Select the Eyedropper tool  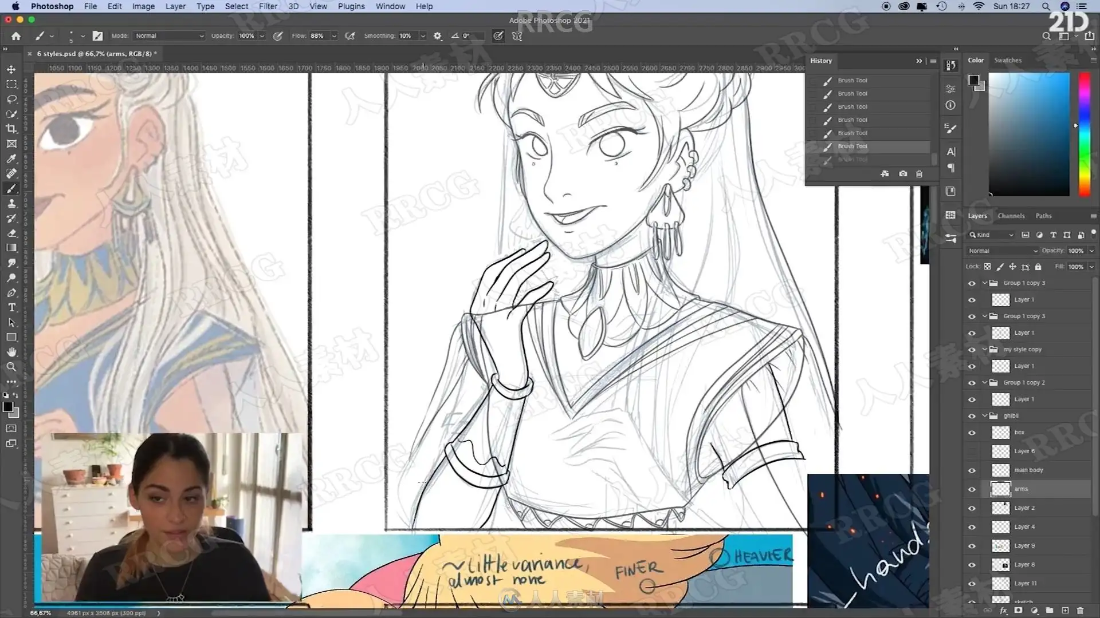pyautogui.click(x=11, y=159)
